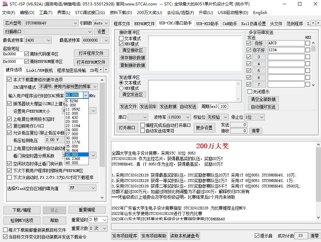Click 打开串口 button
Screen dimensions: 321x242
127,128
